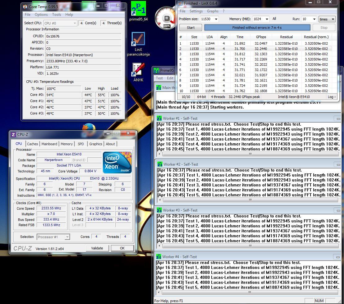Click the Intel Xeon inside logo in CPU-Z

point(117,163)
